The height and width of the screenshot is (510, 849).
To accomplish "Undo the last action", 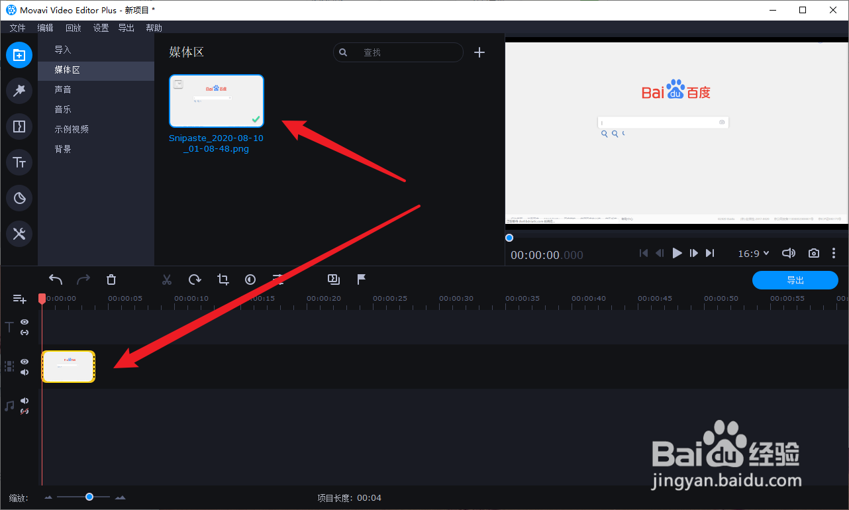I will point(56,280).
